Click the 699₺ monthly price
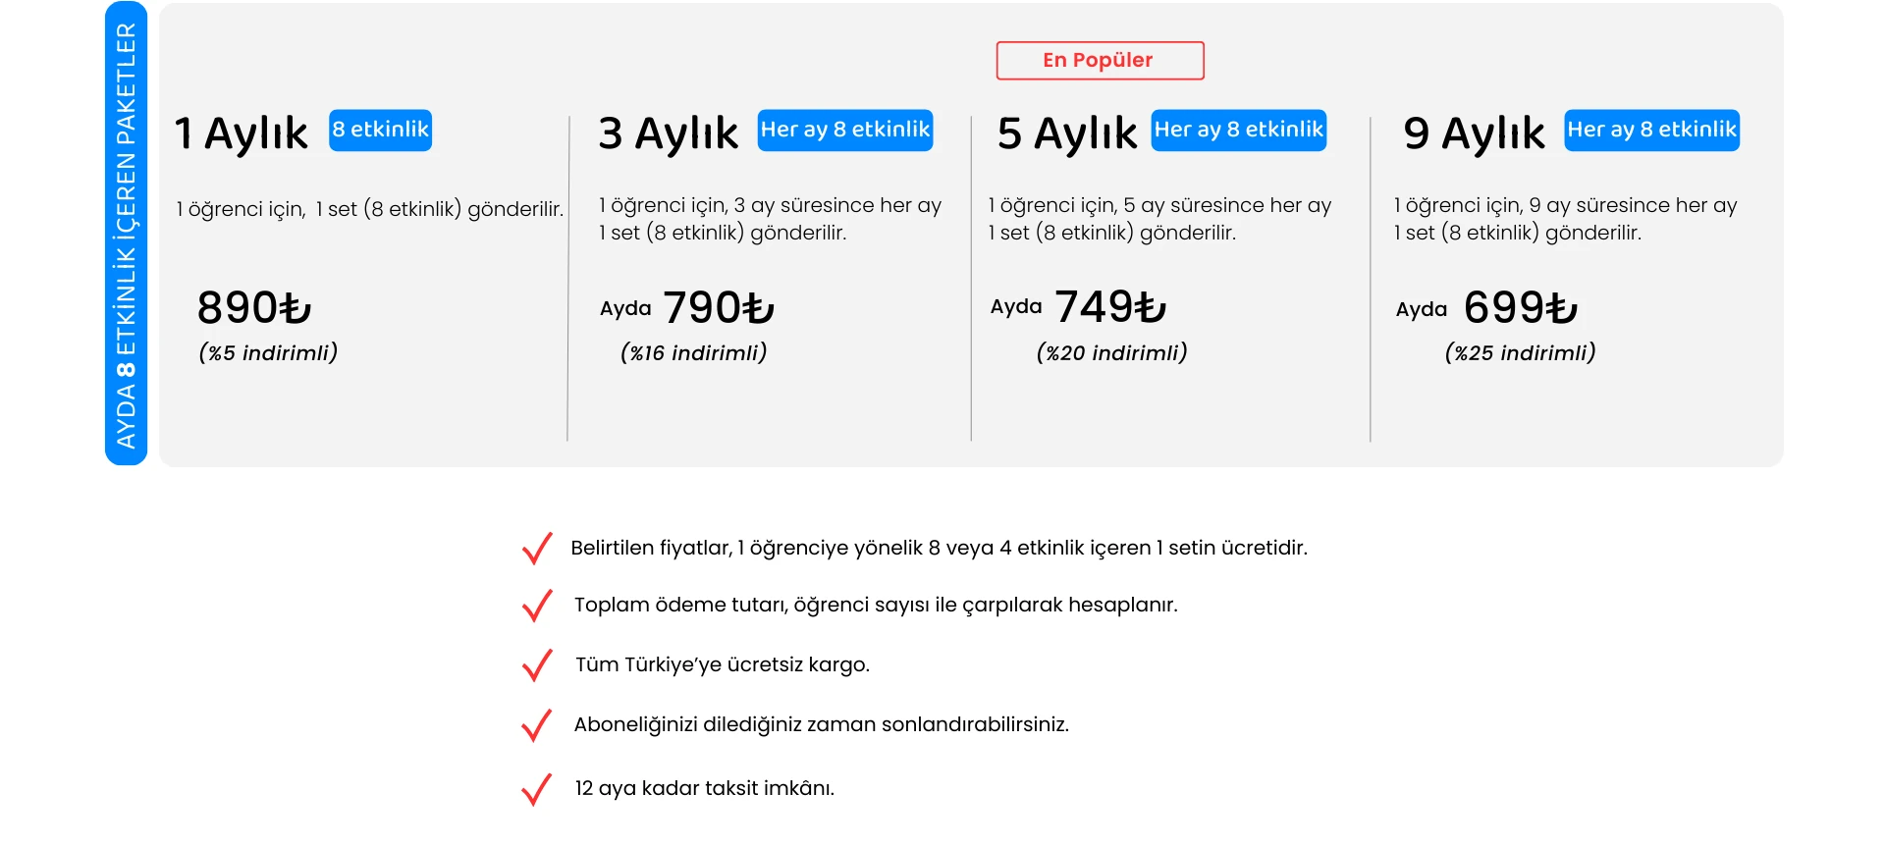 pos(1520,308)
